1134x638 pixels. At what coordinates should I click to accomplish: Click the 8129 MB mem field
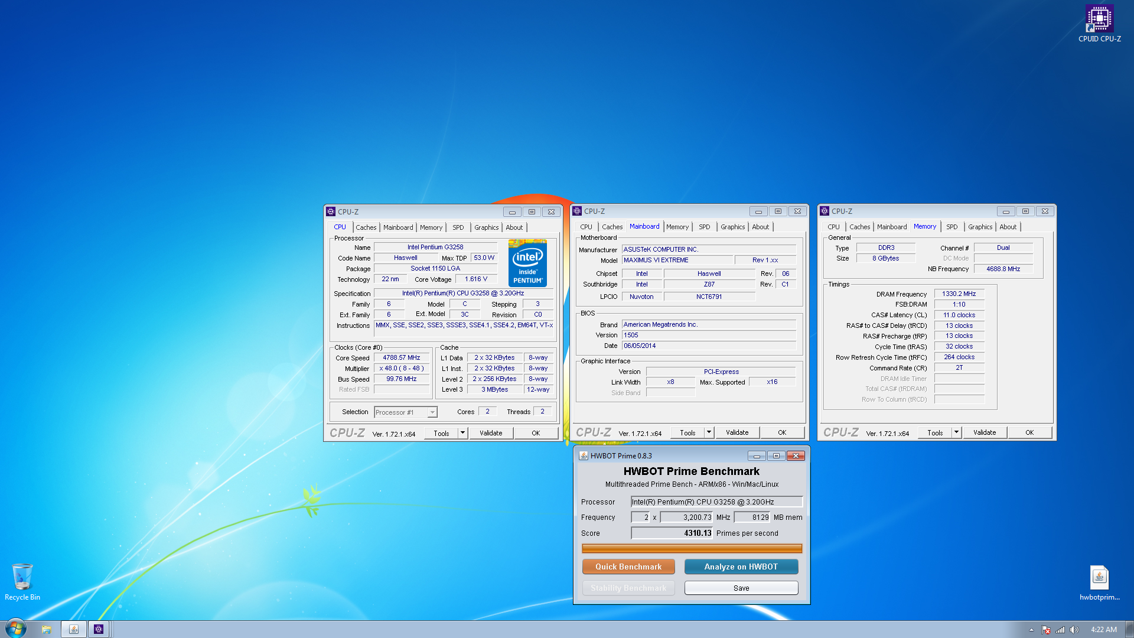click(752, 517)
